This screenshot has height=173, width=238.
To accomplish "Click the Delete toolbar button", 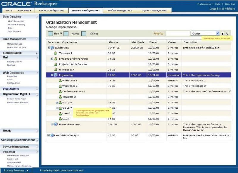I will coord(94,34).
